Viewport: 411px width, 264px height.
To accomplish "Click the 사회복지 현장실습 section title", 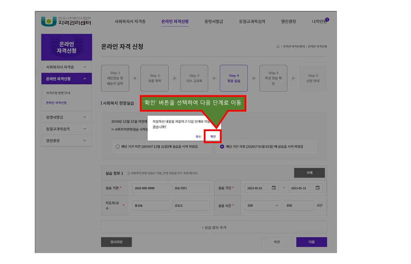I will point(118,103).
